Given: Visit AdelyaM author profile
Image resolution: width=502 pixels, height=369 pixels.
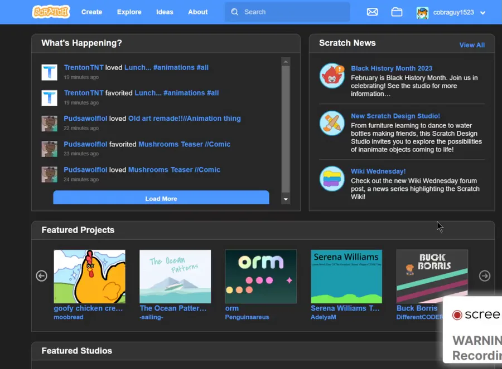Looking at the screenshot, I should [x=324, y=317].
